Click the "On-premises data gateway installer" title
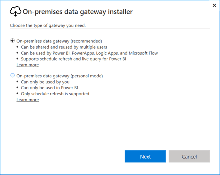This screenshot has height=175, width=220. (78, 12)
